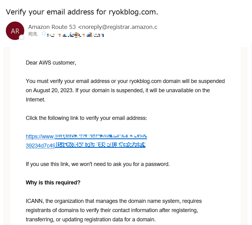The height and width of the screenshot is (225, 252).
Task: Click the August 20, 2023 suspension date text
Action: [53, 90]
